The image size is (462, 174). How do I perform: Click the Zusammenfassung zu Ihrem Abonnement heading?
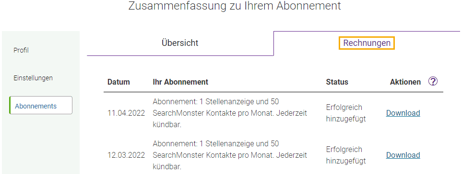coord(235,6)
